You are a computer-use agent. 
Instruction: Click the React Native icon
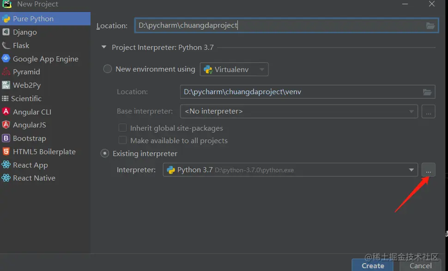coord(6,178)
